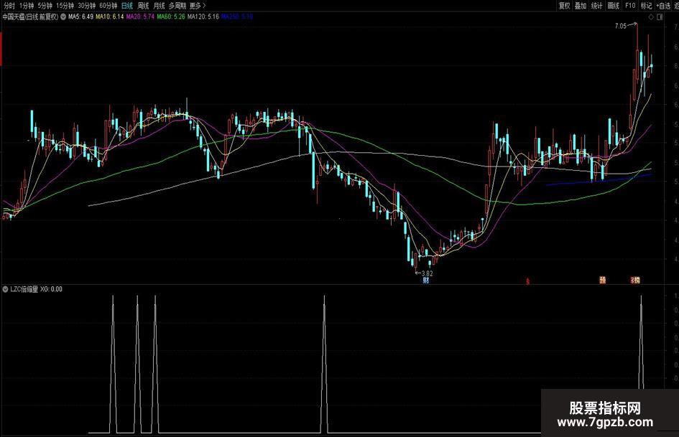Click the 标记 mark button

tap(646, 6)
